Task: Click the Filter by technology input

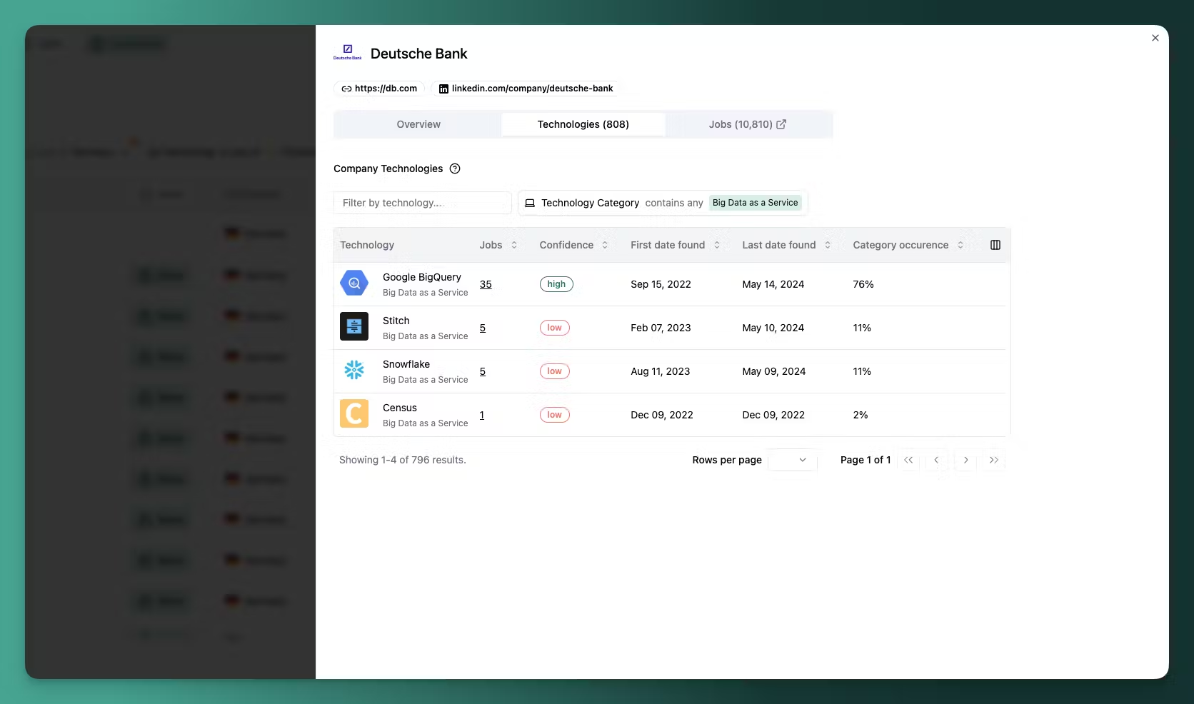Action: [422, 203]
